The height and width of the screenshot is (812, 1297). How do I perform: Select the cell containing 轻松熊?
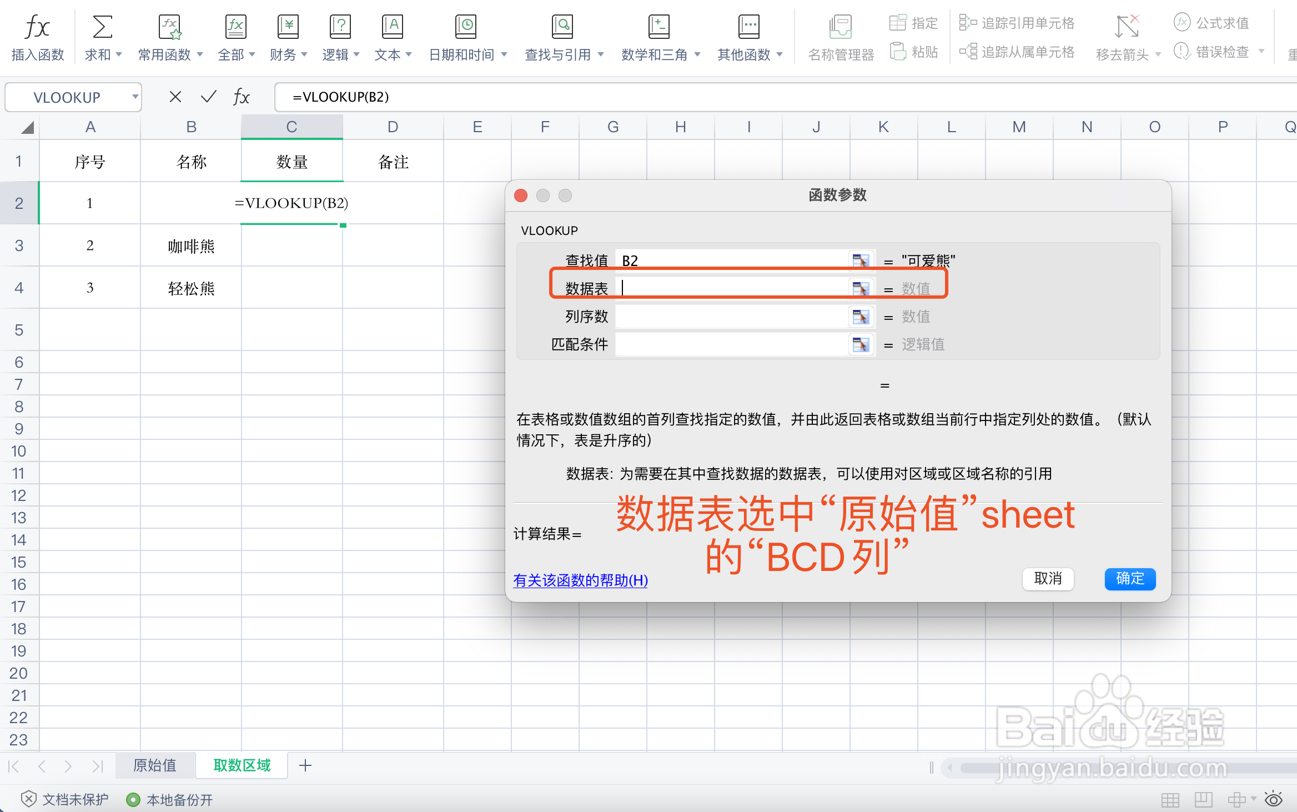191,288
